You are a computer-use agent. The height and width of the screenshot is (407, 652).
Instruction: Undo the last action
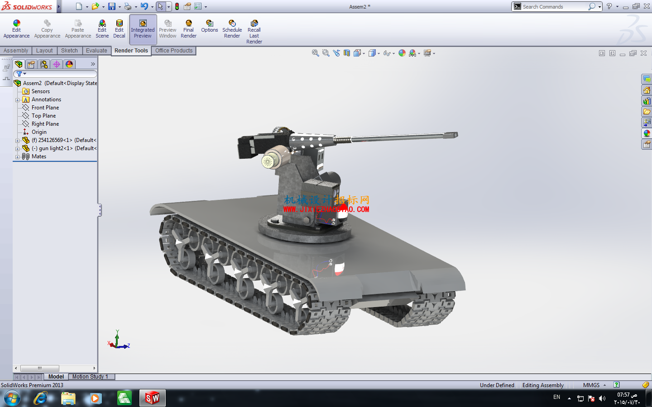click(x=144, y=6)
